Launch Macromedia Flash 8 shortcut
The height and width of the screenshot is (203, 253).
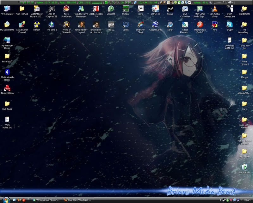tap(200, 27)
